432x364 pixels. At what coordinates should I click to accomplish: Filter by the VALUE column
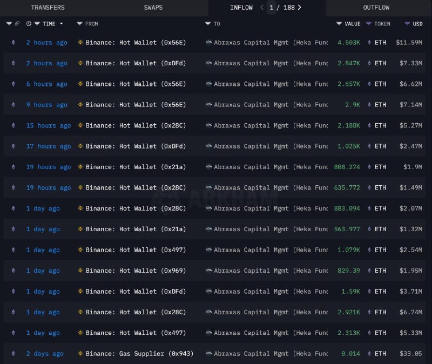(339, 24)
